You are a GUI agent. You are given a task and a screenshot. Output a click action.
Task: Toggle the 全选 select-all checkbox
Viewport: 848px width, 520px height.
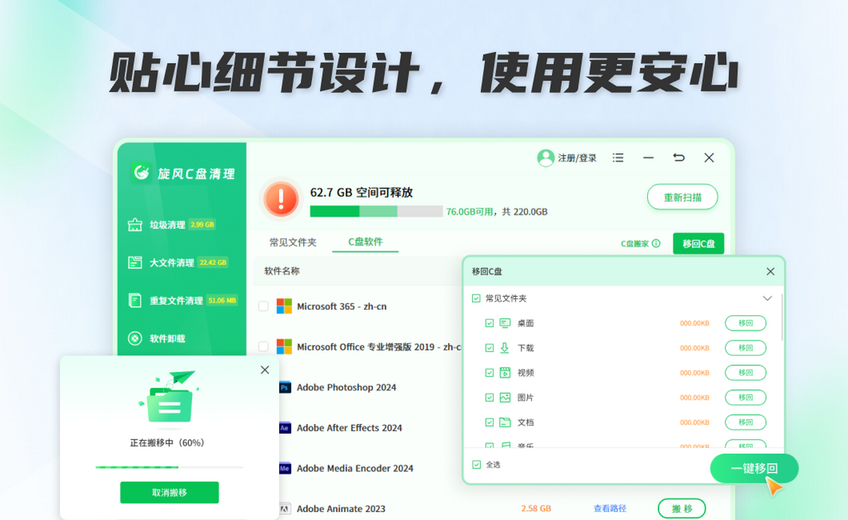(476, 464)
